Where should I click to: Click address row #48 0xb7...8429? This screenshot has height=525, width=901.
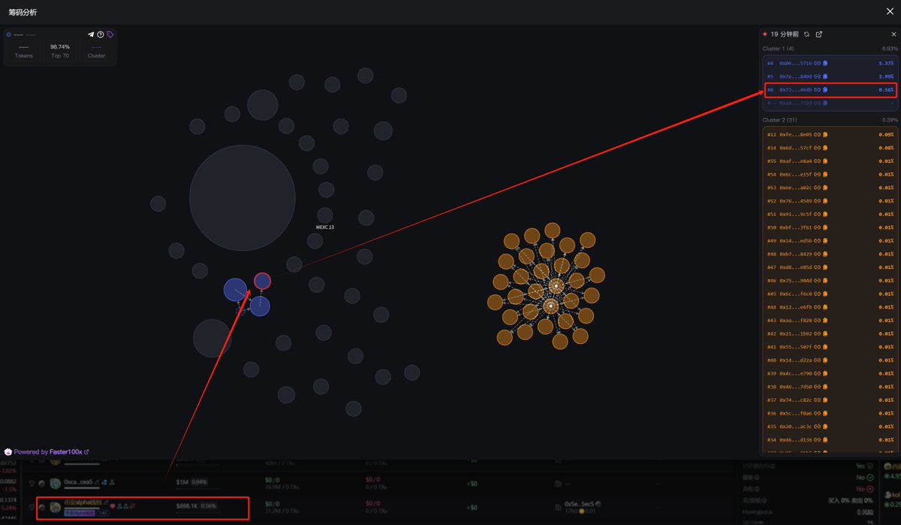[832, 254]
